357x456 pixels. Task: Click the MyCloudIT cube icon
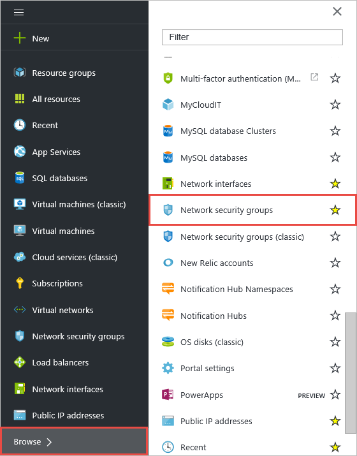[x=168, y=105]
